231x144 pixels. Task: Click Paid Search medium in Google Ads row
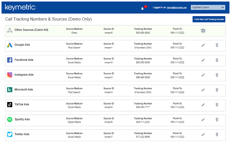click(74, 48)
